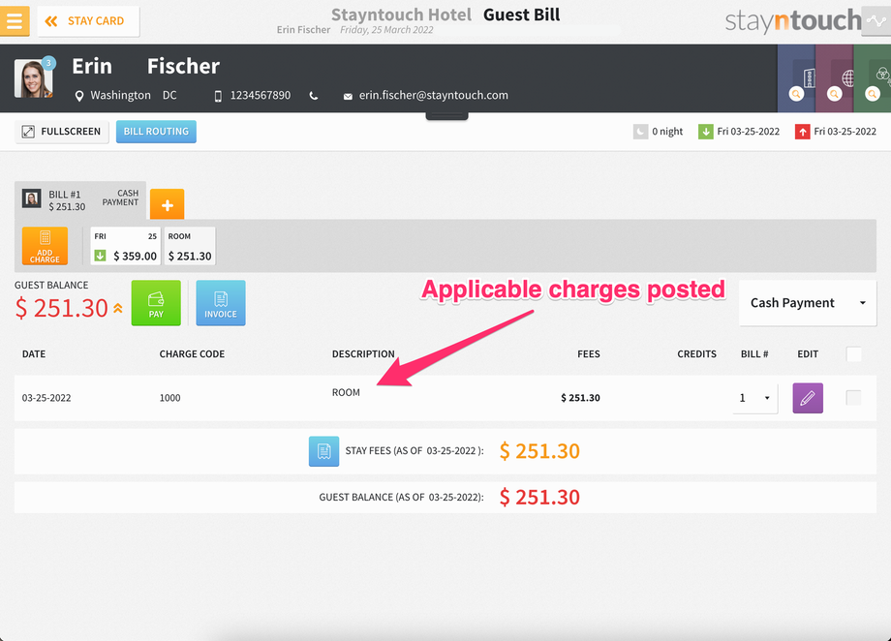The image size is (891, 641).
Task: Open the group card circles tab
Action: 873,78
